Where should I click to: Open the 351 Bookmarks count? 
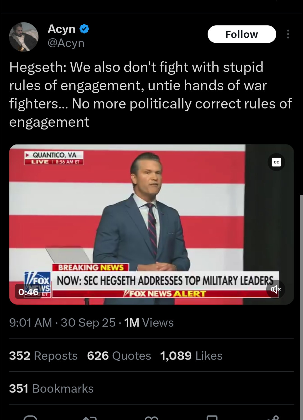[51, 389]
